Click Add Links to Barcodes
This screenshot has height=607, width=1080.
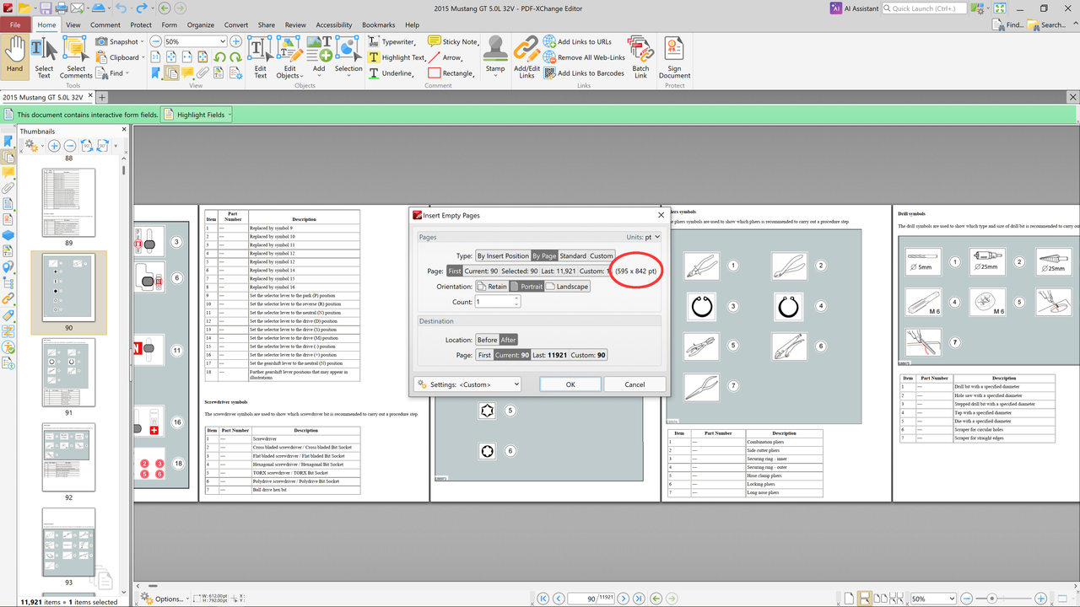(584, 73)
